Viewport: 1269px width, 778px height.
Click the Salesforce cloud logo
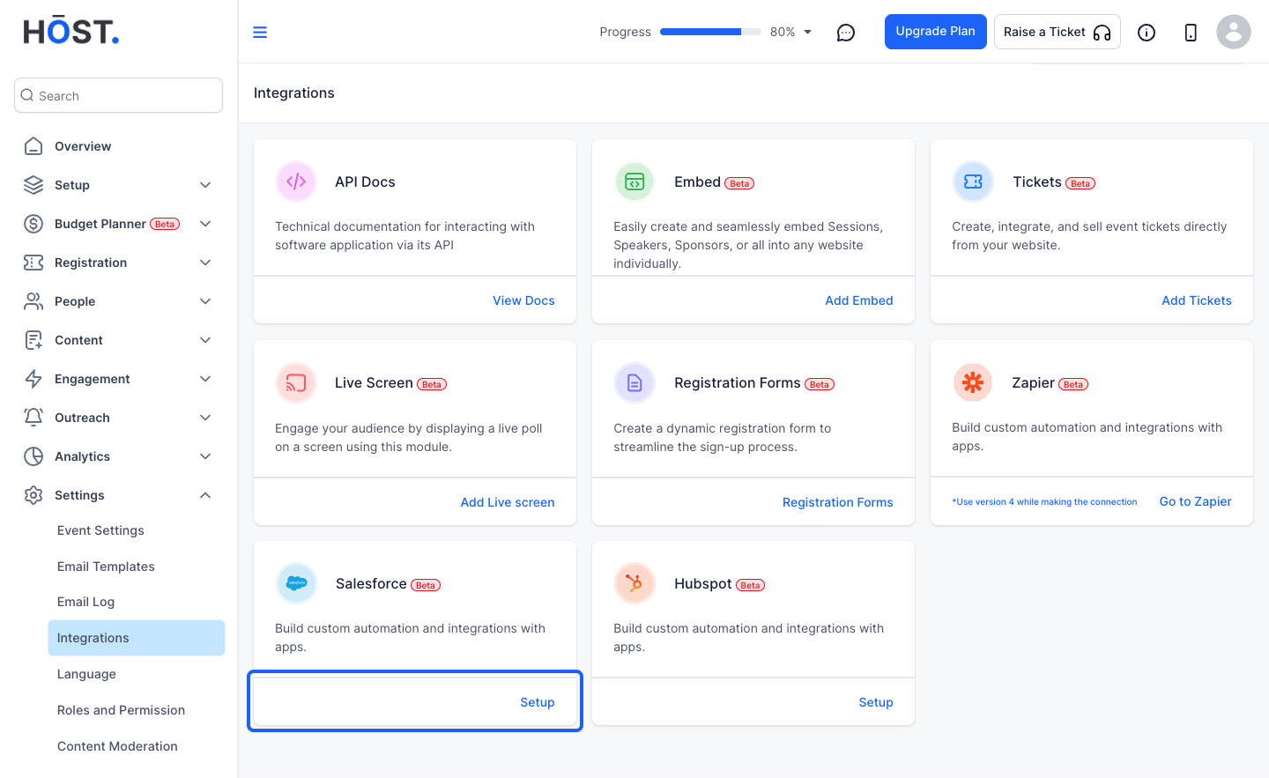point(296,583)
